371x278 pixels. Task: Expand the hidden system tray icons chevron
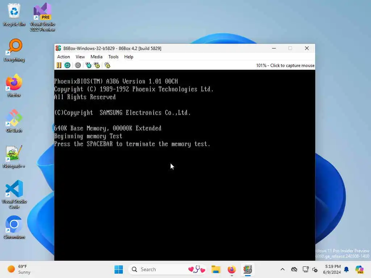click(x=283, y=269)
